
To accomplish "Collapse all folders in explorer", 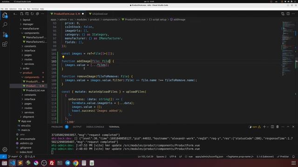I will tap(37, 14).
